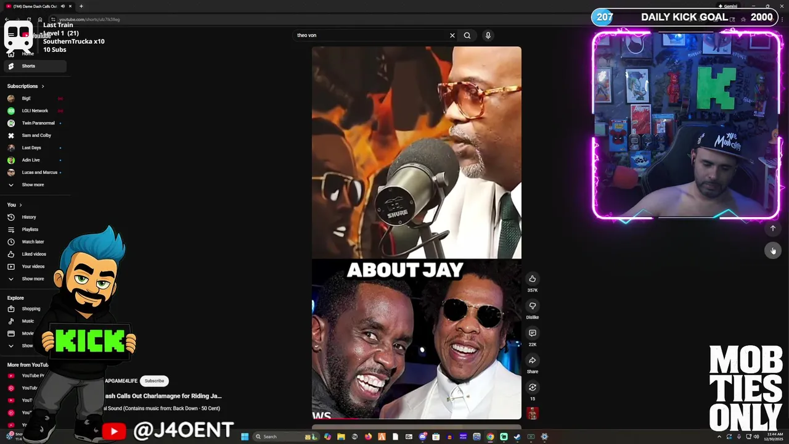Go to previous Short with up arrow

[x=772, y=228]
